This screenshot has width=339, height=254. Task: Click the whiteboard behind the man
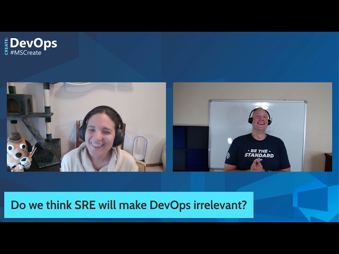pyautogui.click(x=258, y=134)
